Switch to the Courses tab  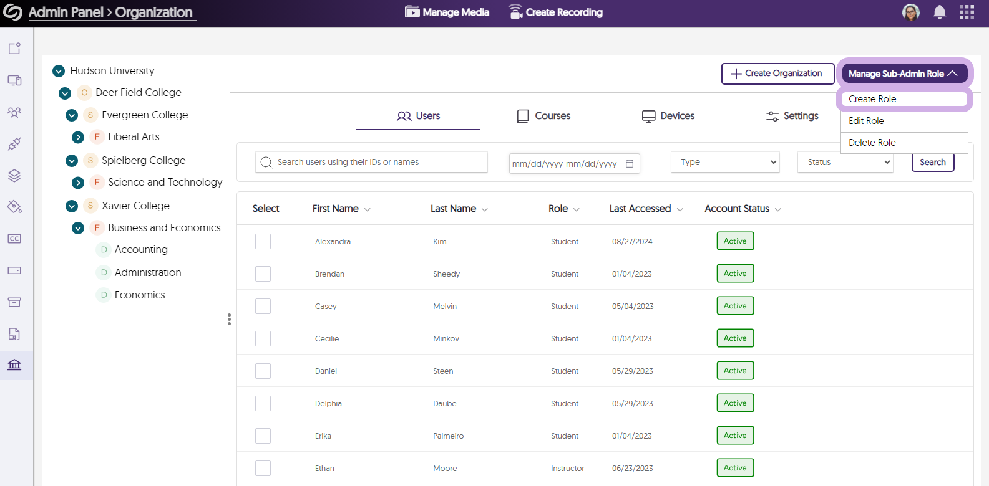point(543,116)
